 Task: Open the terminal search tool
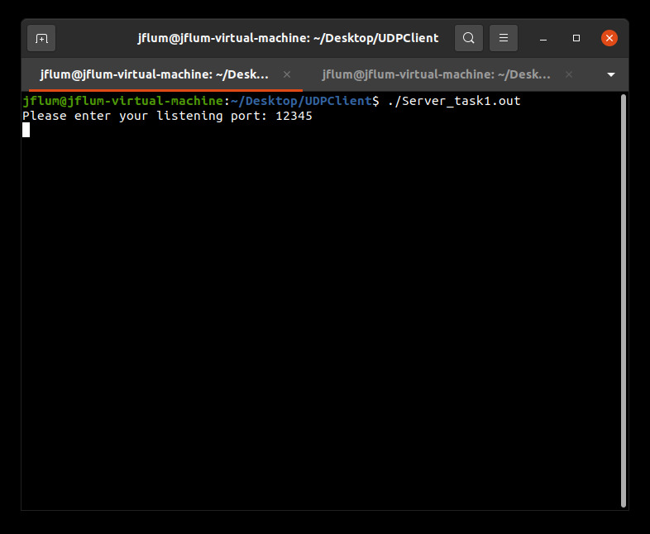click(468, 38)
